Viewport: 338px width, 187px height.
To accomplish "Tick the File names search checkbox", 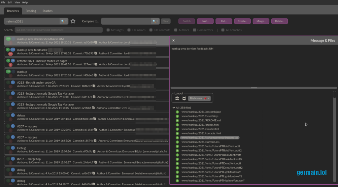I will click(129, 30).
